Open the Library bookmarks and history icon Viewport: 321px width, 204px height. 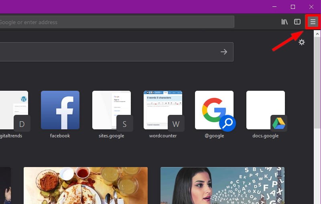[284, 22]
